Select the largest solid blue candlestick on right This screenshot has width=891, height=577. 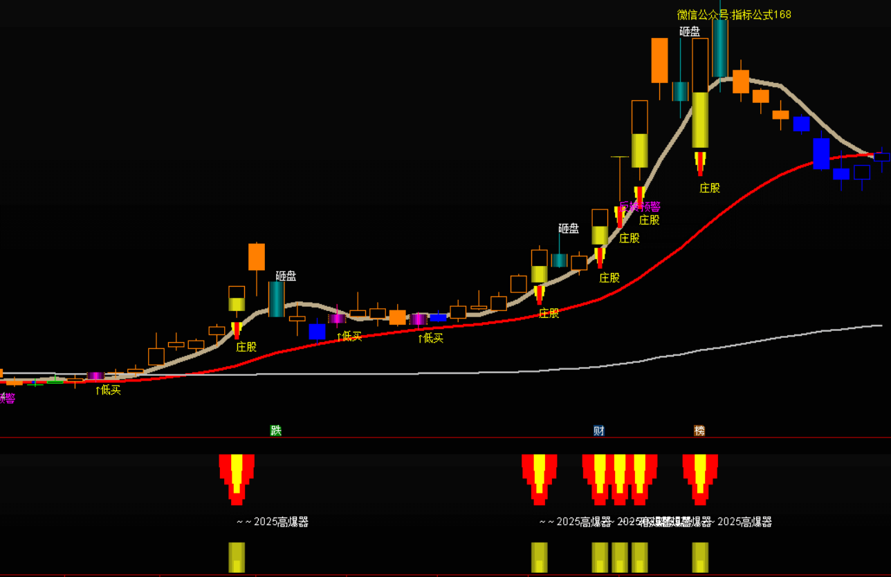coord(821,153)
